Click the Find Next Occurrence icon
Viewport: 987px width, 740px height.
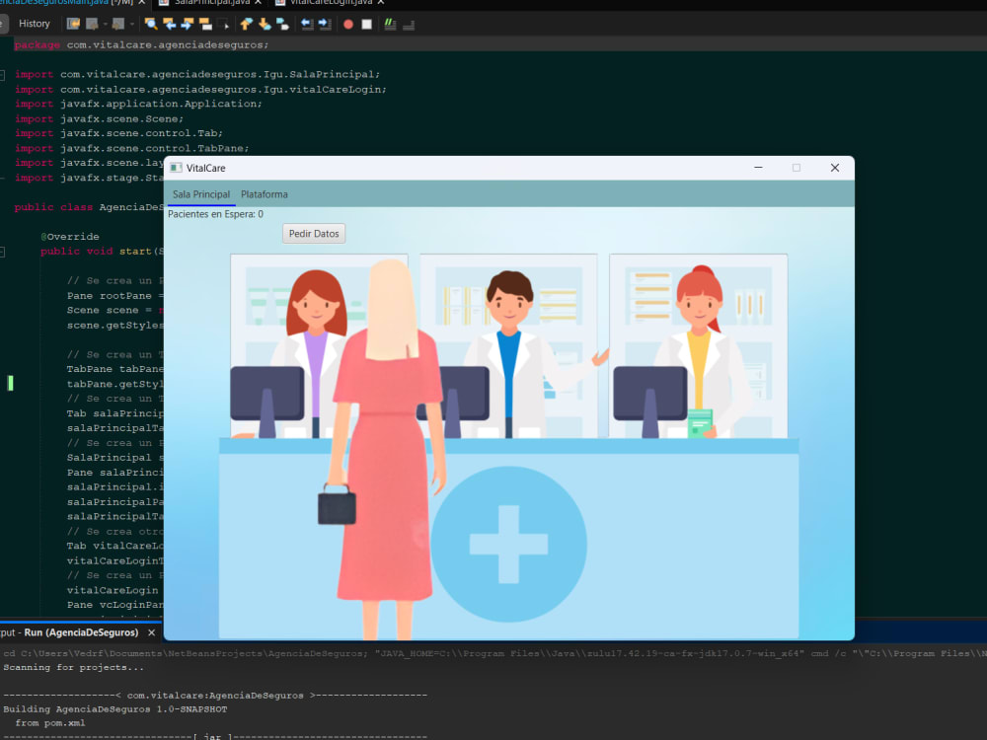(188, 23)
